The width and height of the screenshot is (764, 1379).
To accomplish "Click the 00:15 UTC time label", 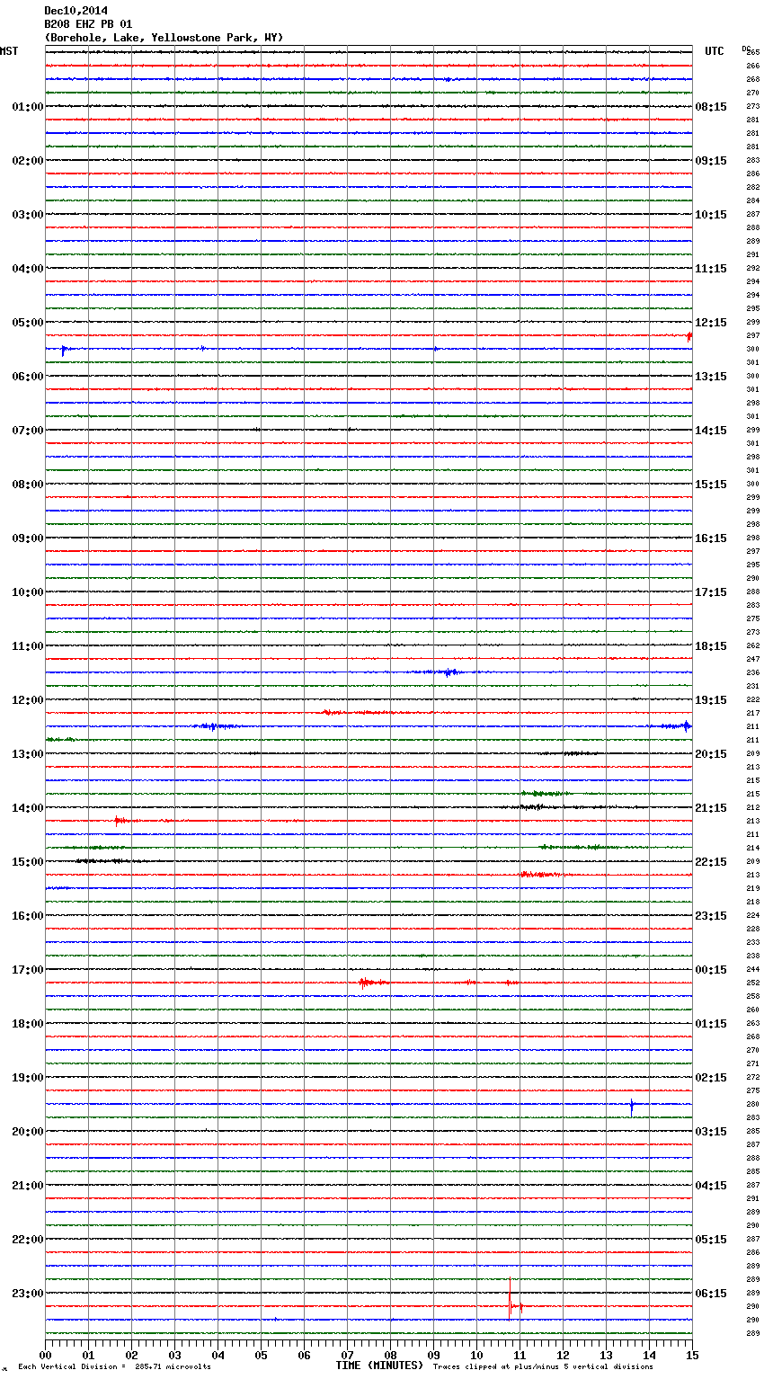I will 711,970.
